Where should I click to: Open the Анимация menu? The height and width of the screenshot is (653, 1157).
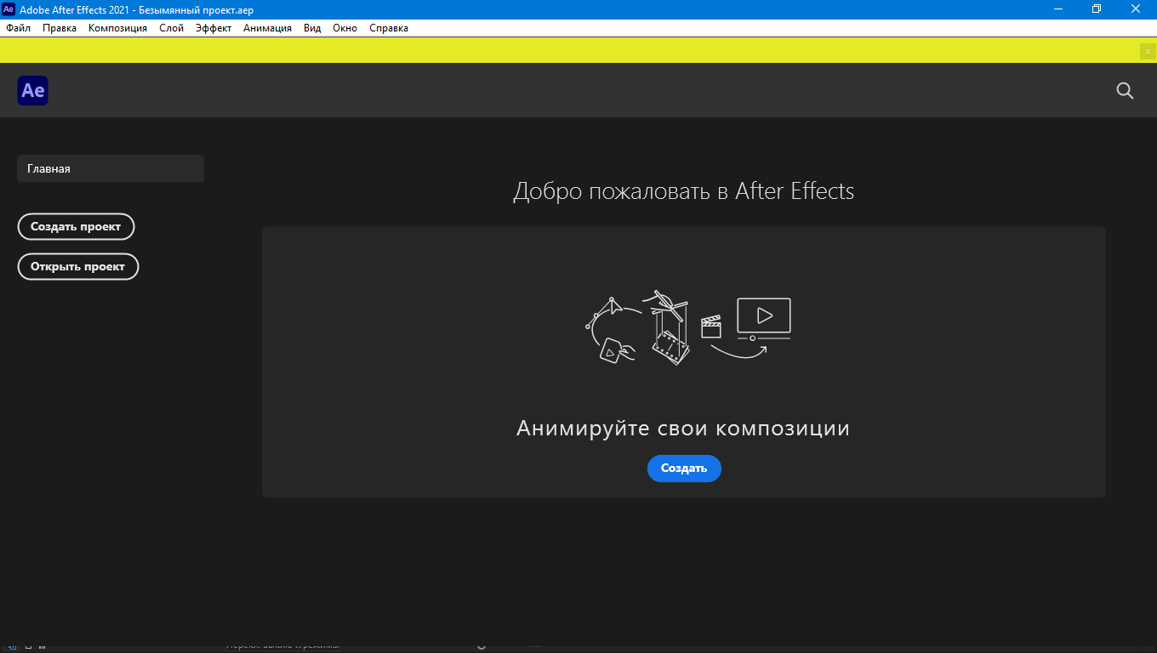coord(267,28)
